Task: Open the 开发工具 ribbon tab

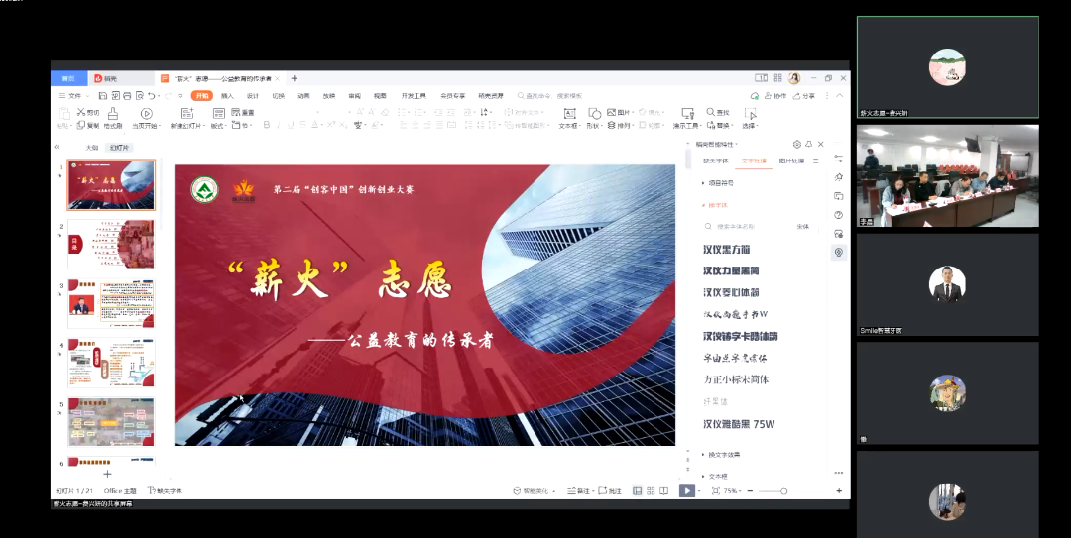Action: point(414,96)
